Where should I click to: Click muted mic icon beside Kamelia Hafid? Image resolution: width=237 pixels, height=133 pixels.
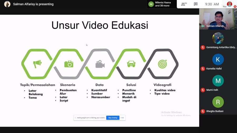[x=203, y=69]
